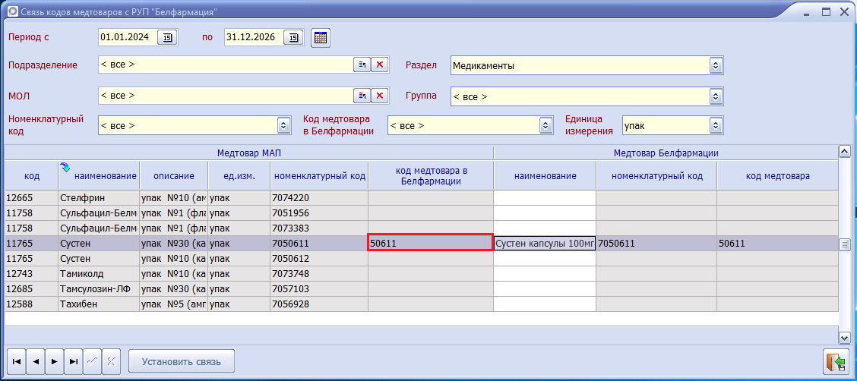The width and height of the screenshot is (857, 381).
Task: Go to next record arrow button
Action: coord(54,361)
